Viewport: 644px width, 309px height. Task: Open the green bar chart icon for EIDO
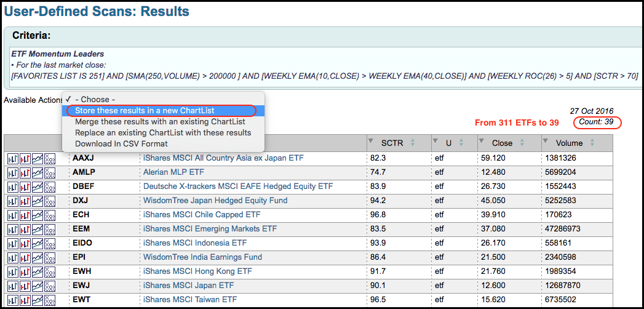13,243
